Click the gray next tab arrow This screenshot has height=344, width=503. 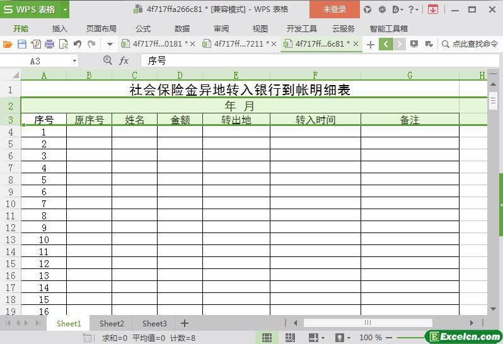[399, 44]
